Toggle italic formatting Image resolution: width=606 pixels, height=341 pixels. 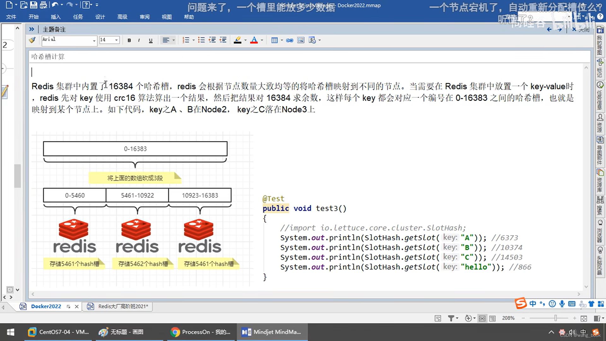click(139, 40)
